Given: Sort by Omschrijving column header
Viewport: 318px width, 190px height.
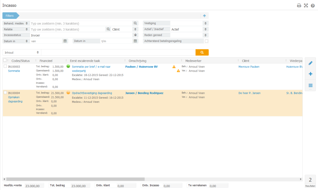Looking at the screenshot, I should [137, 61].
